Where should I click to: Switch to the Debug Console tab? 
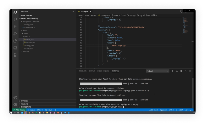coord(103,71)
